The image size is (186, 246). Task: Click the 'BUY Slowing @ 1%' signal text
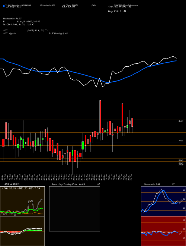58,34
